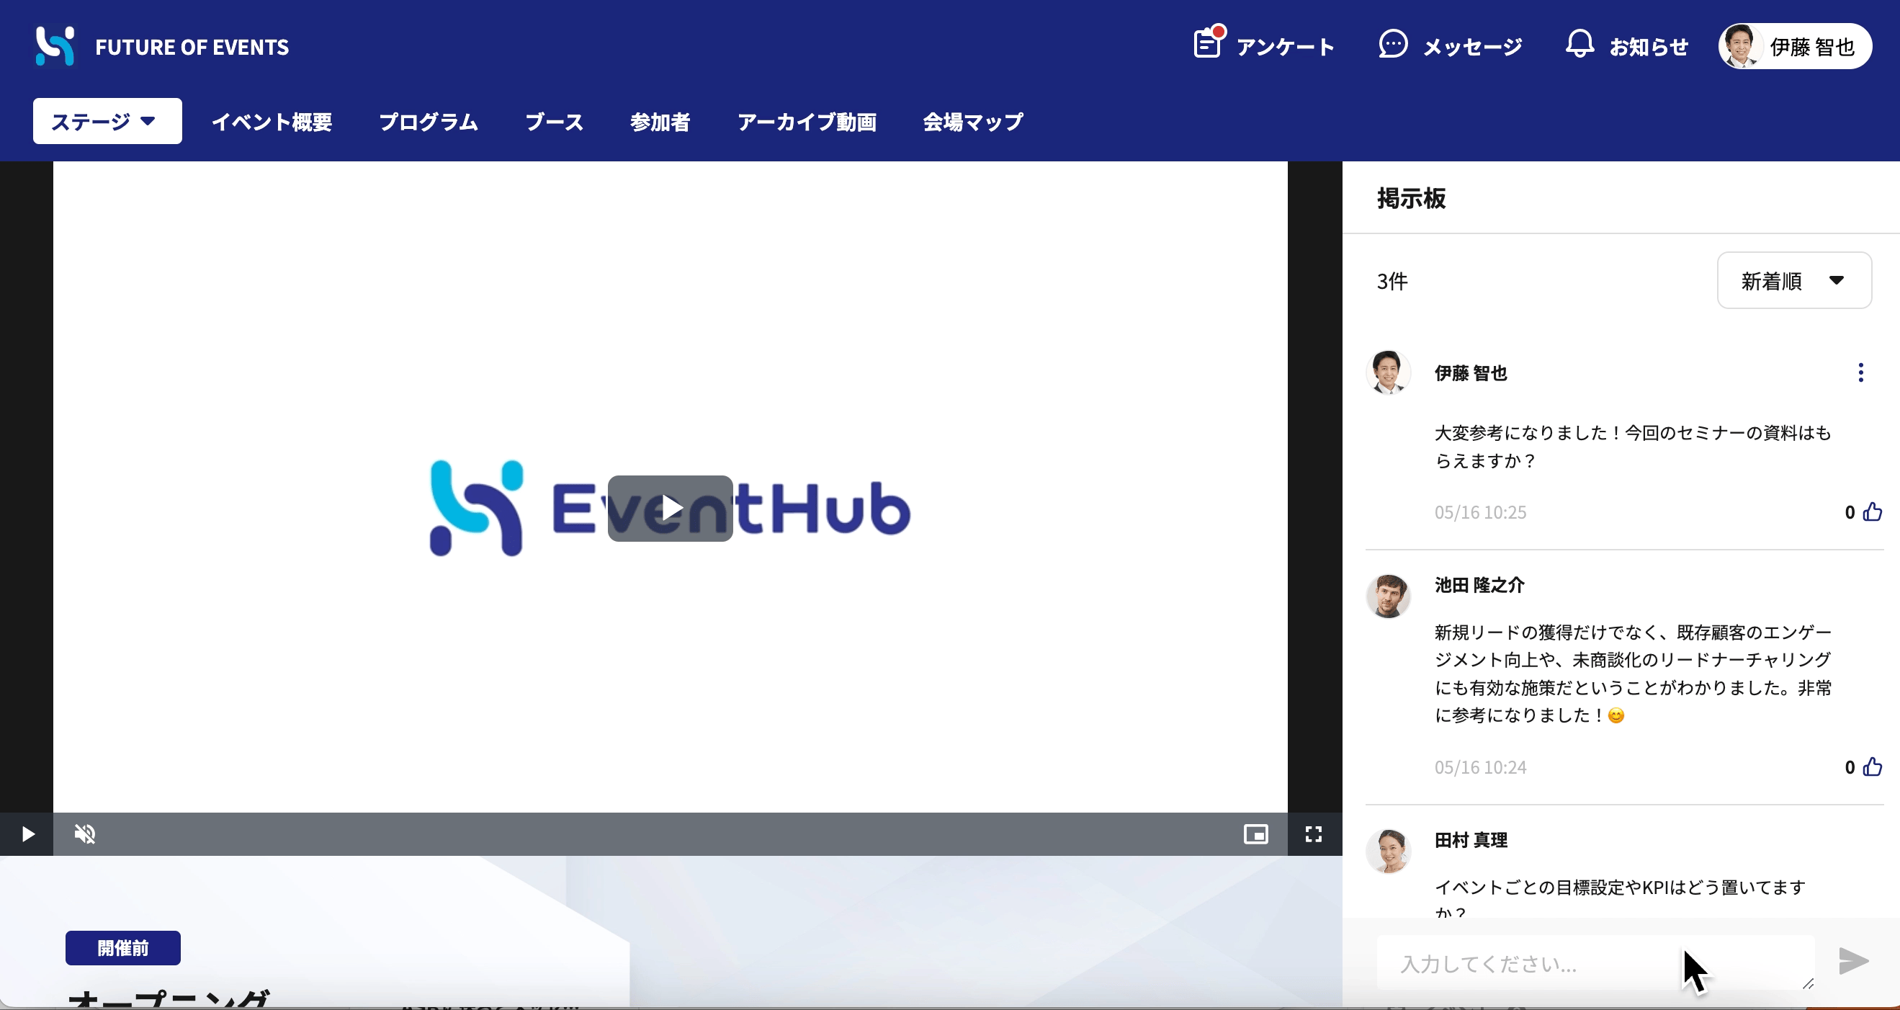
Task: Click the お知らせ label
Action: pyautogui.click(x=1649, y=48)
